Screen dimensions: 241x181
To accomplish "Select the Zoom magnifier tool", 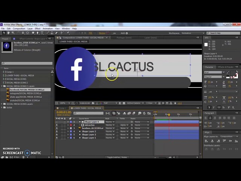I will [x=13, y=33].
